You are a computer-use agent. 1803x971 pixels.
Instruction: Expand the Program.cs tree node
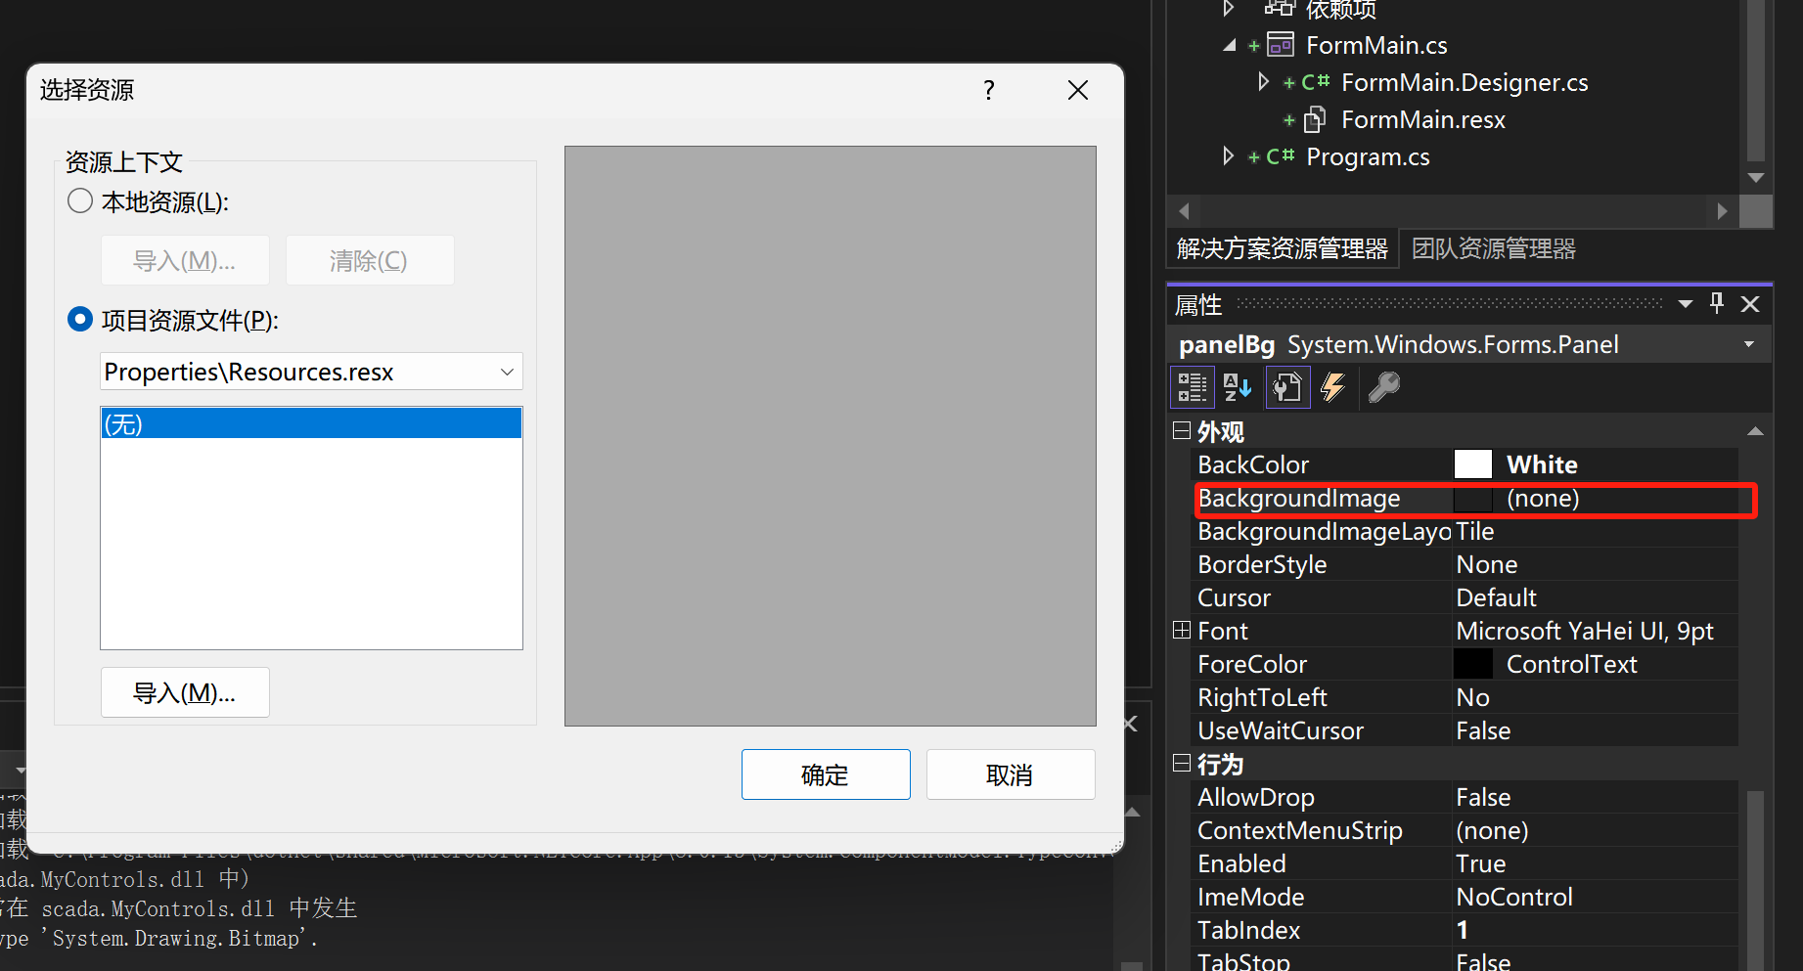[1229, 156]
